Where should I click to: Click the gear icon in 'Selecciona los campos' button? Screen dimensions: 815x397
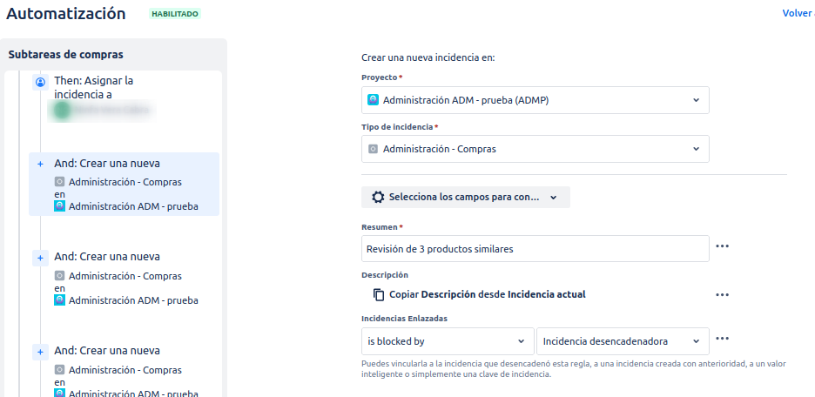378,198
